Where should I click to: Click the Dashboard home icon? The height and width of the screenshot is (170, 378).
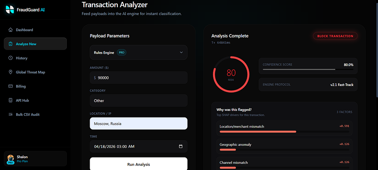10,30
